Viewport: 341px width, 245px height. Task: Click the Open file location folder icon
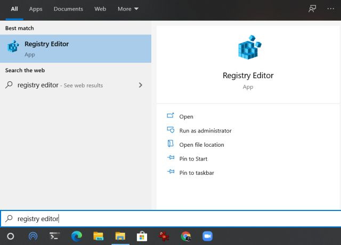(170, 143)
